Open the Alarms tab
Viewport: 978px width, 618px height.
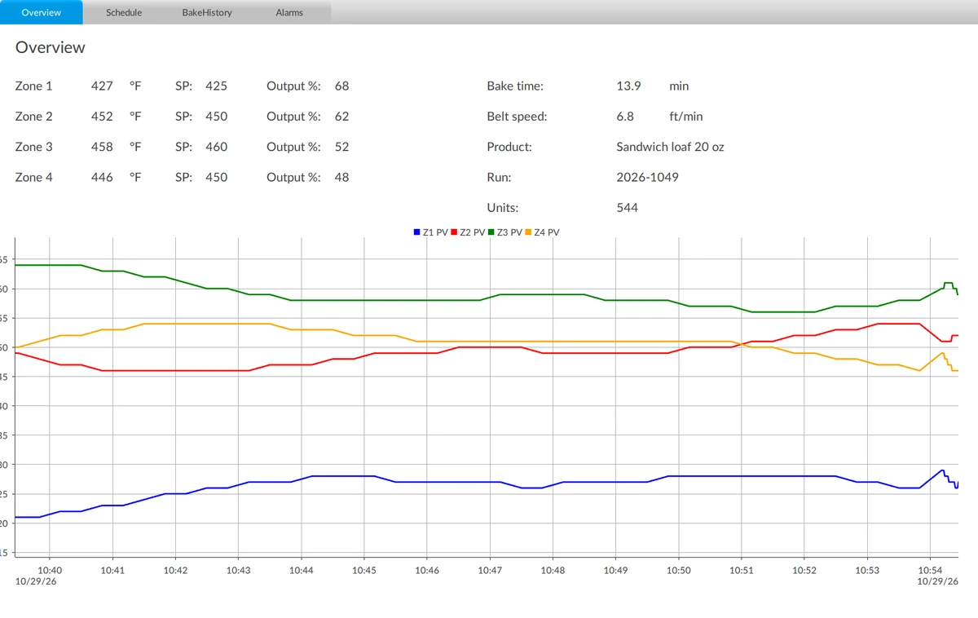tap(289, 12)
